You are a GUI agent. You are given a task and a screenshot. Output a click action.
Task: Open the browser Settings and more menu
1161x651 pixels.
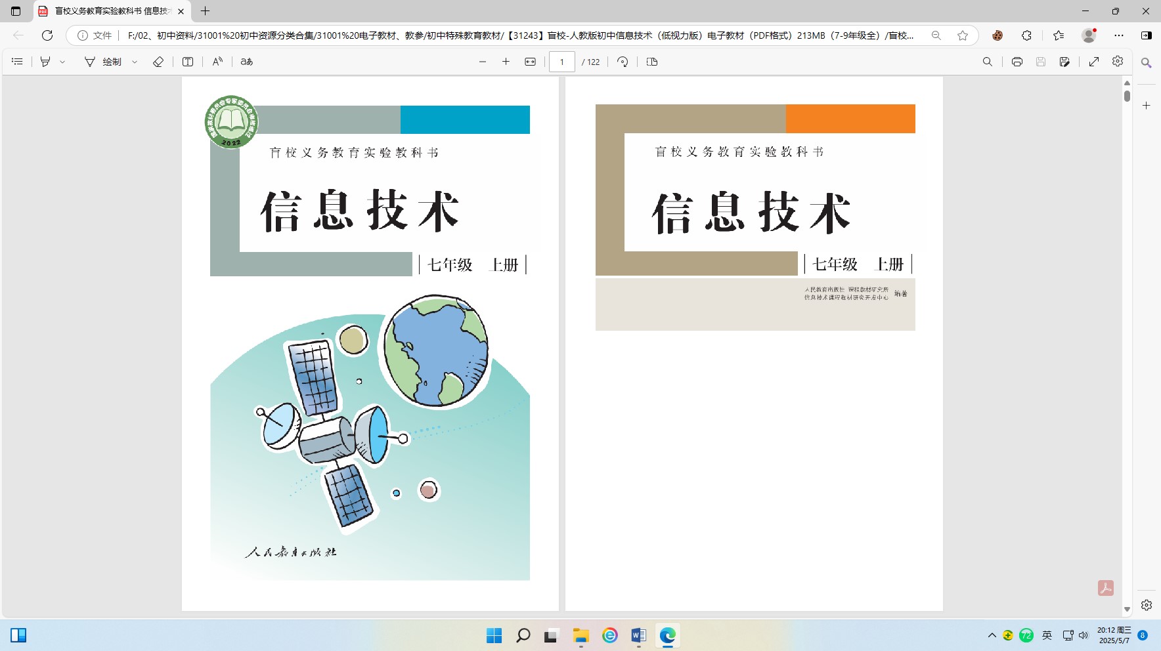(1119, 35)
